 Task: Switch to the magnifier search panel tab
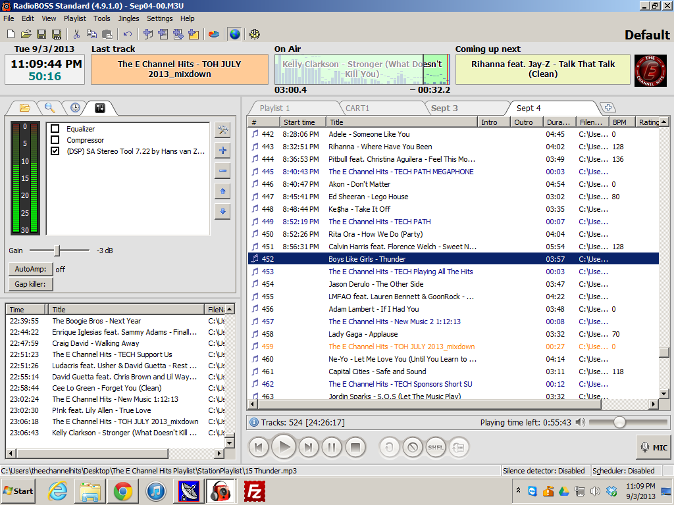tap(50, 108)
